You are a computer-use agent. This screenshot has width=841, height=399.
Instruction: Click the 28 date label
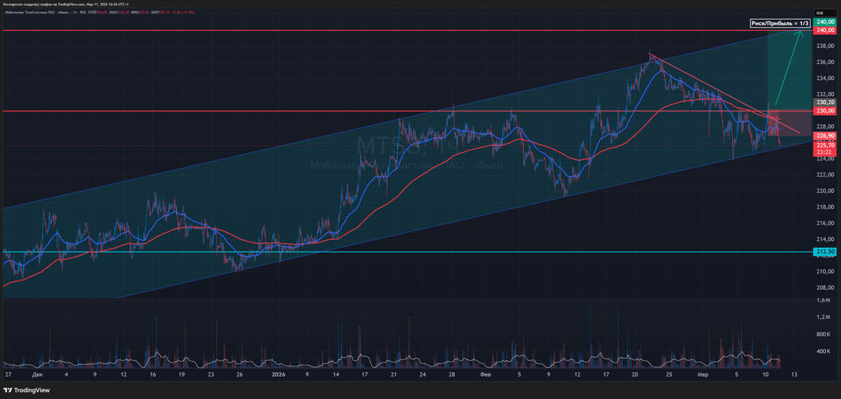[x=451, y=374]
